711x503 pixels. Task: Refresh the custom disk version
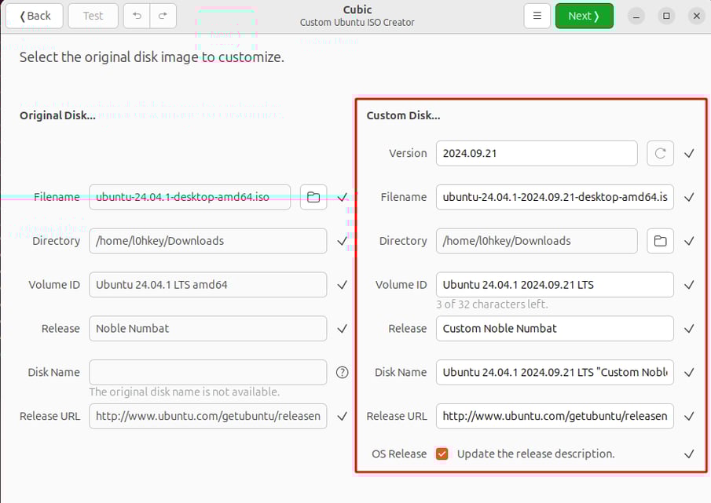coord(660,153)
